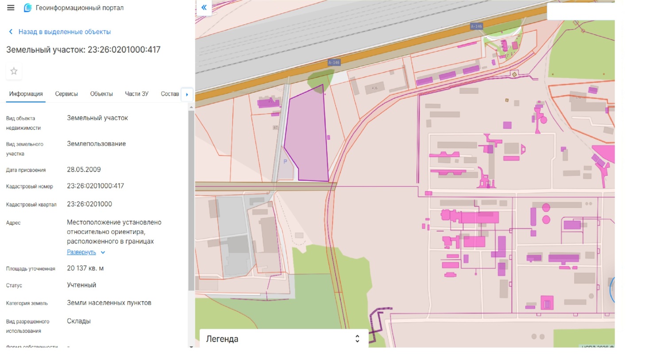The image size is (646, 363).
Task: Click the Вид объекта недвижимости value Земельный участок
Action: (x=97, y=118)
